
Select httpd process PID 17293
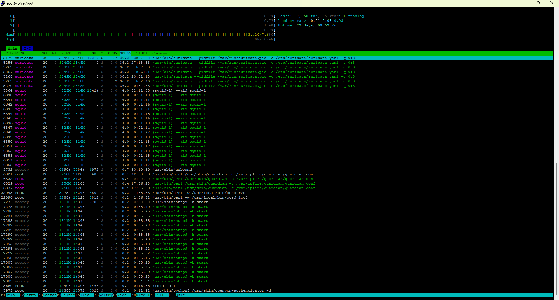tap(277, 244)
